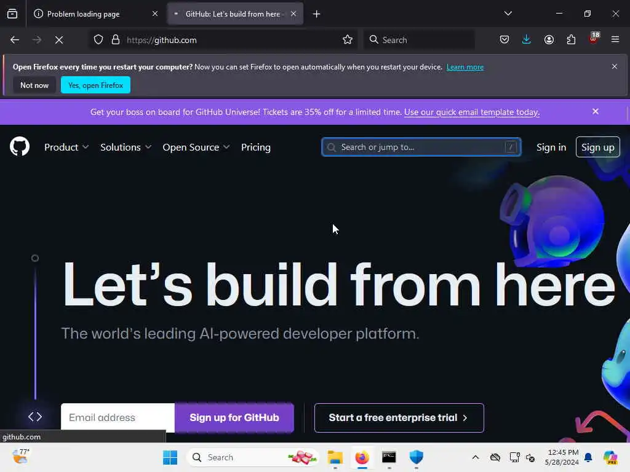Open the blue shield app in taskbar
The image size is (630, 472).
417,457
